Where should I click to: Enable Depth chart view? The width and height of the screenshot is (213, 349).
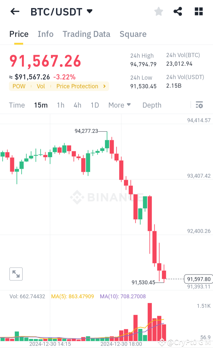152,105
